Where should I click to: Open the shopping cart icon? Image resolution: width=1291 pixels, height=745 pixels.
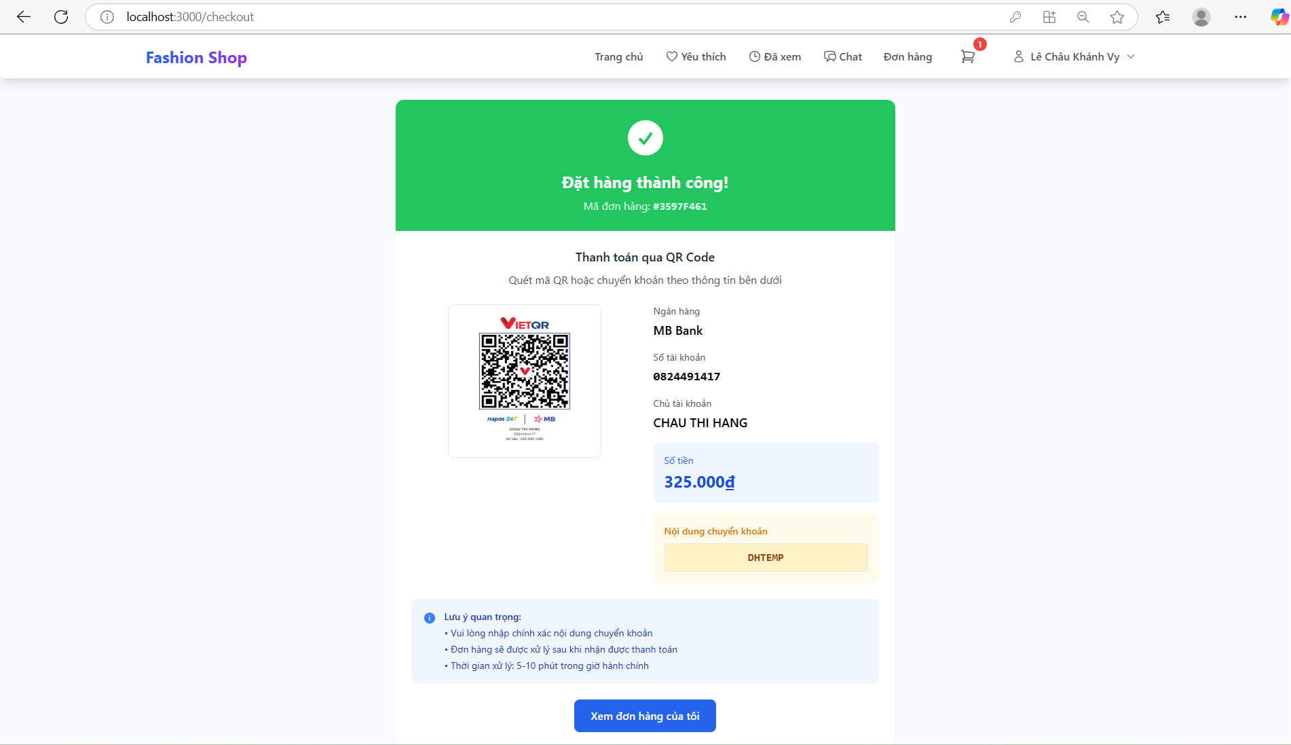(968, 57)
